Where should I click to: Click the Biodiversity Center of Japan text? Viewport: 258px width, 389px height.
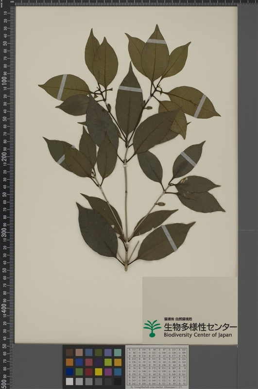198,335
